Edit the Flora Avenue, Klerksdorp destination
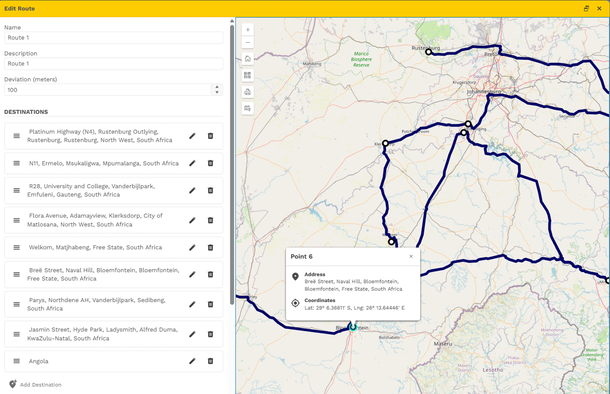This screenshot has height=394, width=610. click(192, 220)
